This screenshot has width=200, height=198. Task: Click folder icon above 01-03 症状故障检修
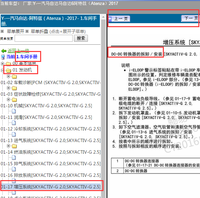click(14, 88)
